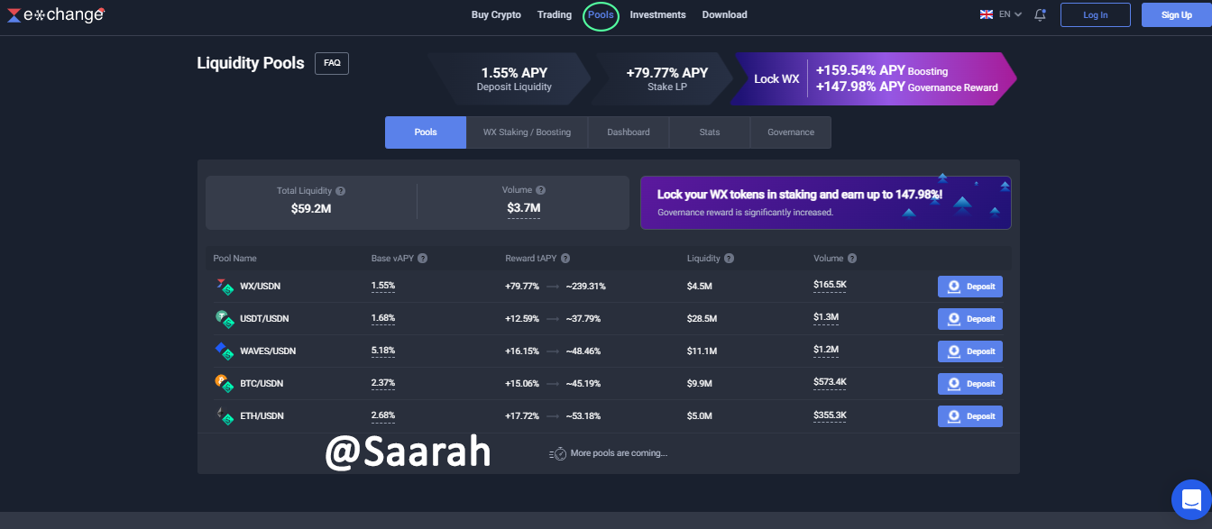Switch to the Dashboard tab
The height and width of the screenshot is (529, 1212).
tap(629, 132)
